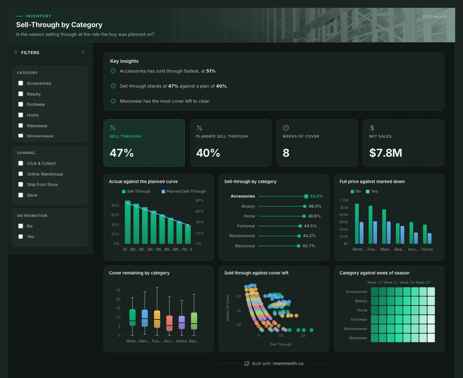Click the Beauty row label in heatmap
This screenshot has width=463, height=378.
pos(361,301)
